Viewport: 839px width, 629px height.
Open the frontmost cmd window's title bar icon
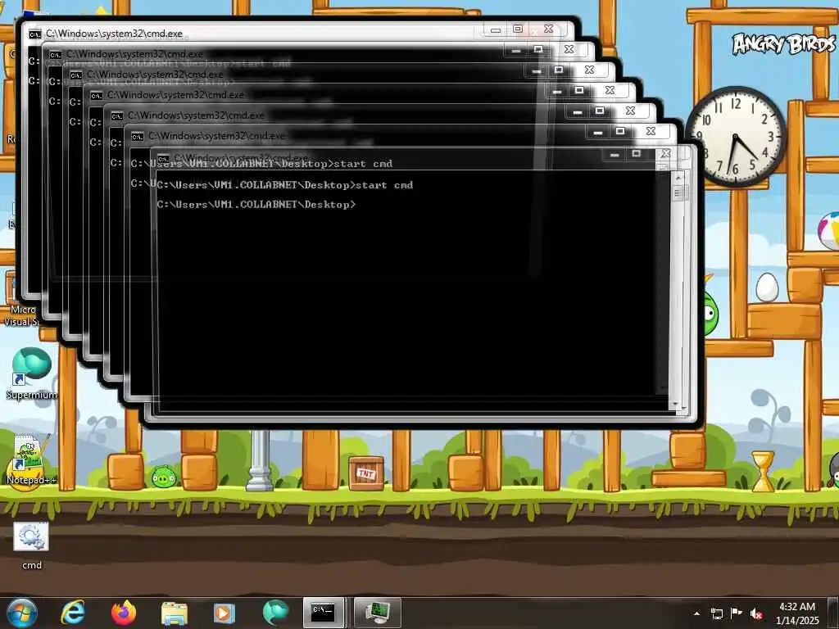(x=164, y=159)
